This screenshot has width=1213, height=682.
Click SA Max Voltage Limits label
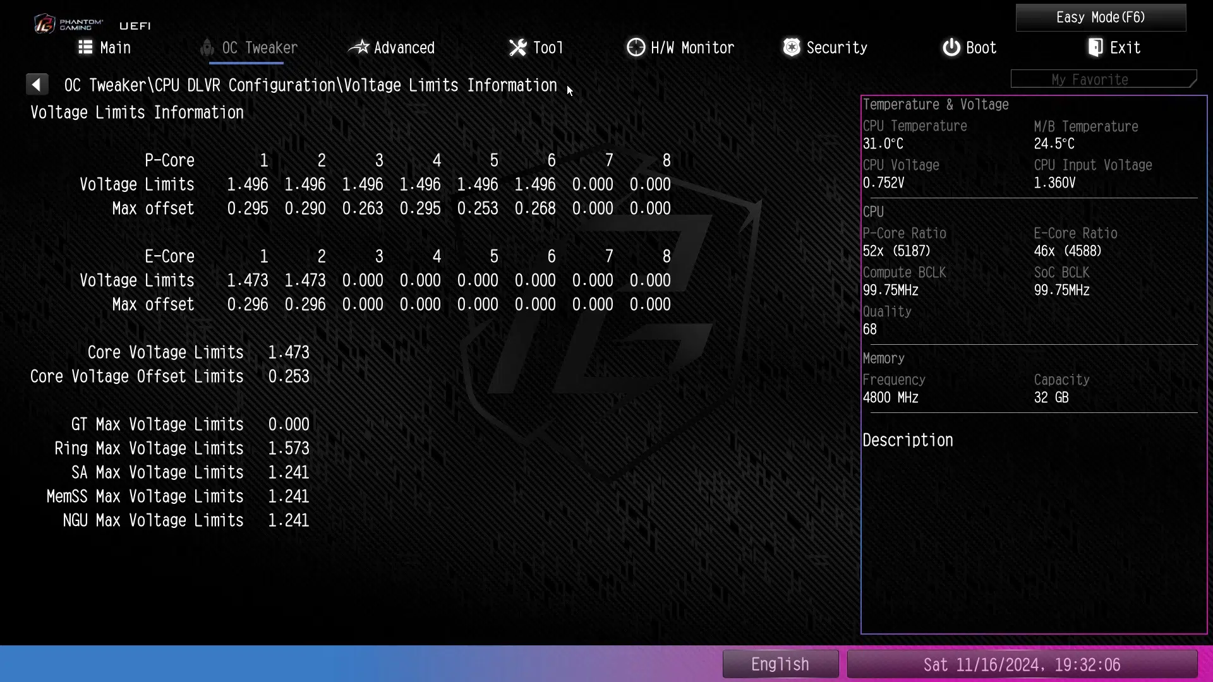[x=157, y=472]
